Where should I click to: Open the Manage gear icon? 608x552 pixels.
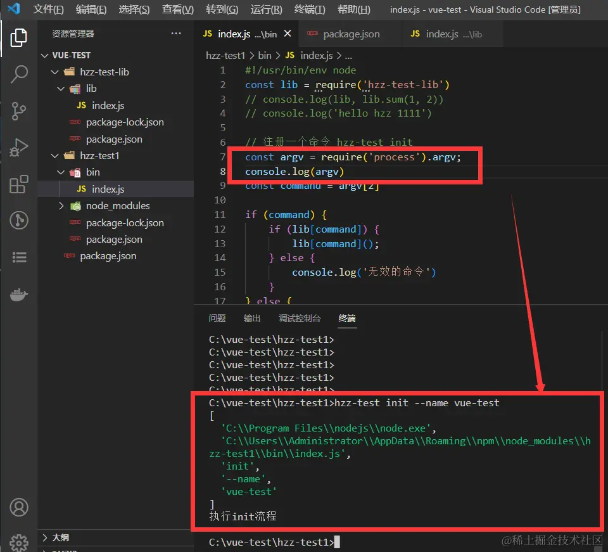[x=18, y=542]
